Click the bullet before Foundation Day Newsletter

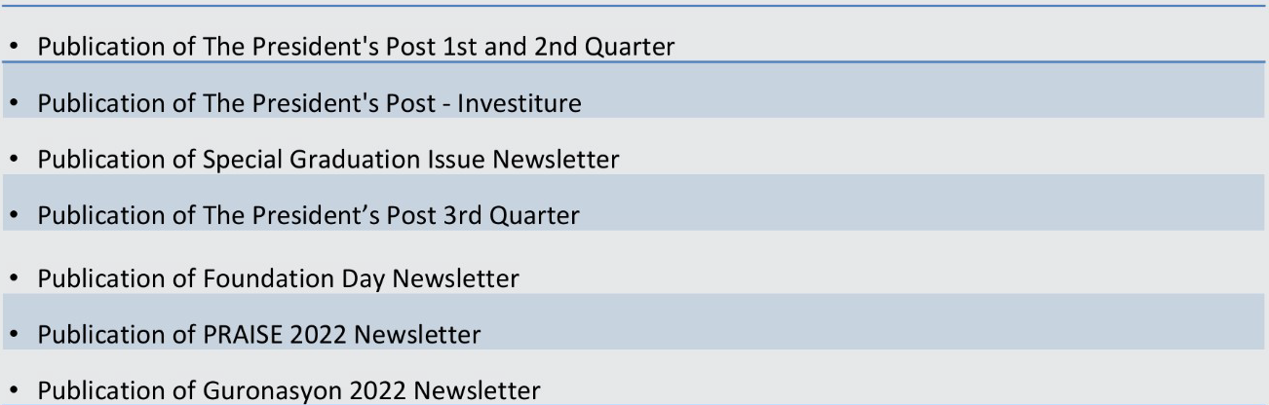14,280
